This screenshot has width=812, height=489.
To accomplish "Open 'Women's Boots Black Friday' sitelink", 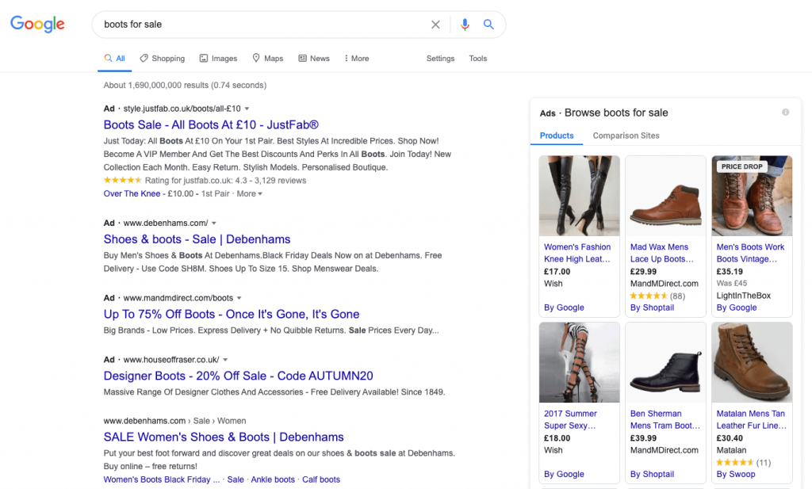I will coord(162,479).
